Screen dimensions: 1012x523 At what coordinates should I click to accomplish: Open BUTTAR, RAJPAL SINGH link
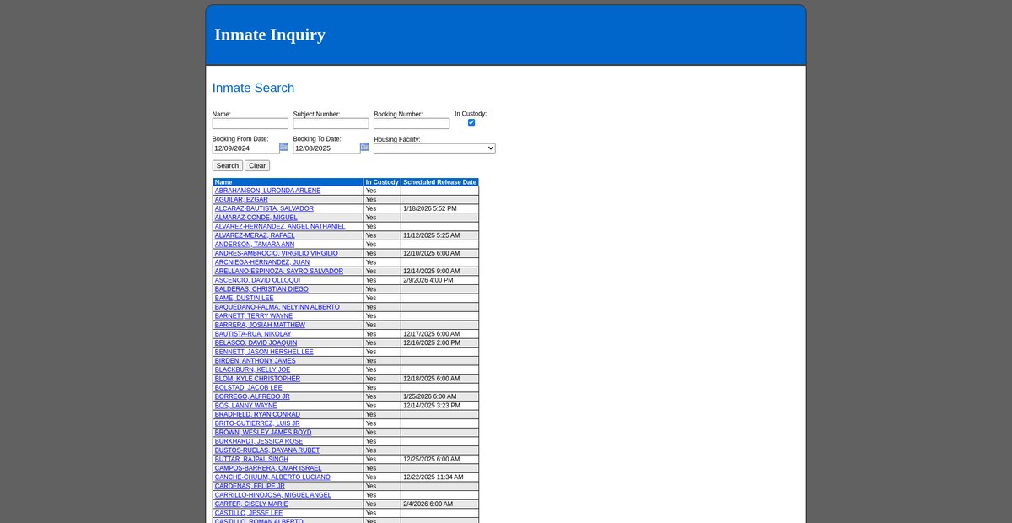click(251, 459)
